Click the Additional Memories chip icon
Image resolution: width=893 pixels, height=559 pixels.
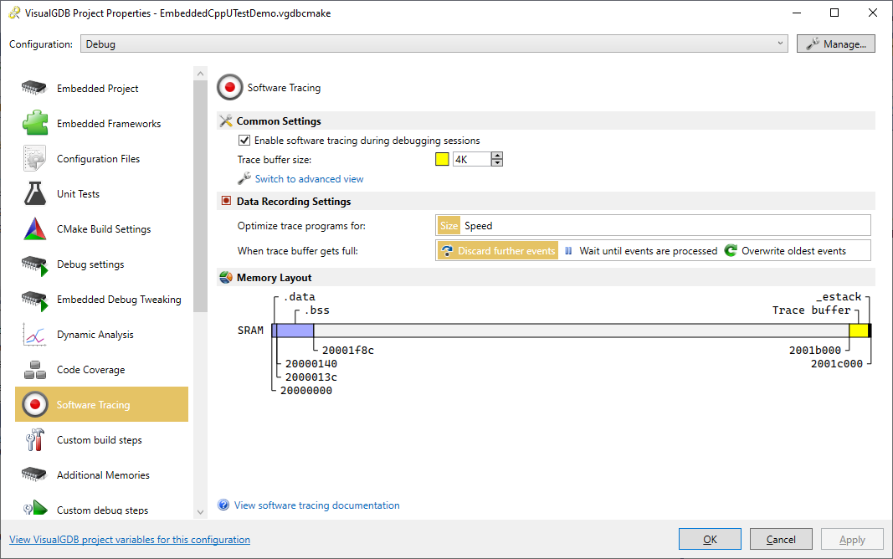34,474
